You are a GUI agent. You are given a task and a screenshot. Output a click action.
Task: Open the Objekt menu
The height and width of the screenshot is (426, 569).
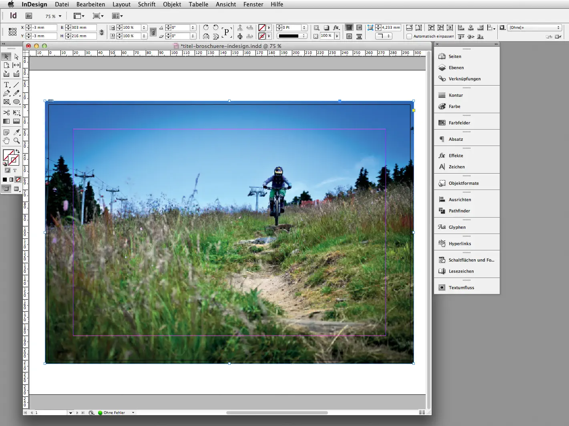(172, 4)
